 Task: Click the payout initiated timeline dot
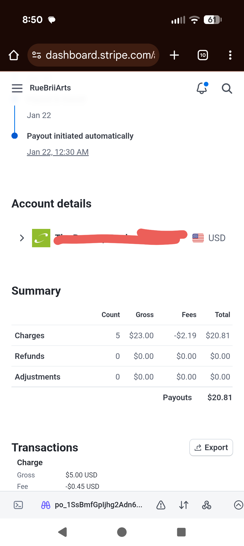15,136
